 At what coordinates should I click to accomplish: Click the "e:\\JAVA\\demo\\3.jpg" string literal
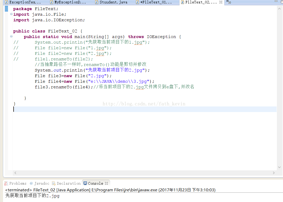[x=119, y=81]
